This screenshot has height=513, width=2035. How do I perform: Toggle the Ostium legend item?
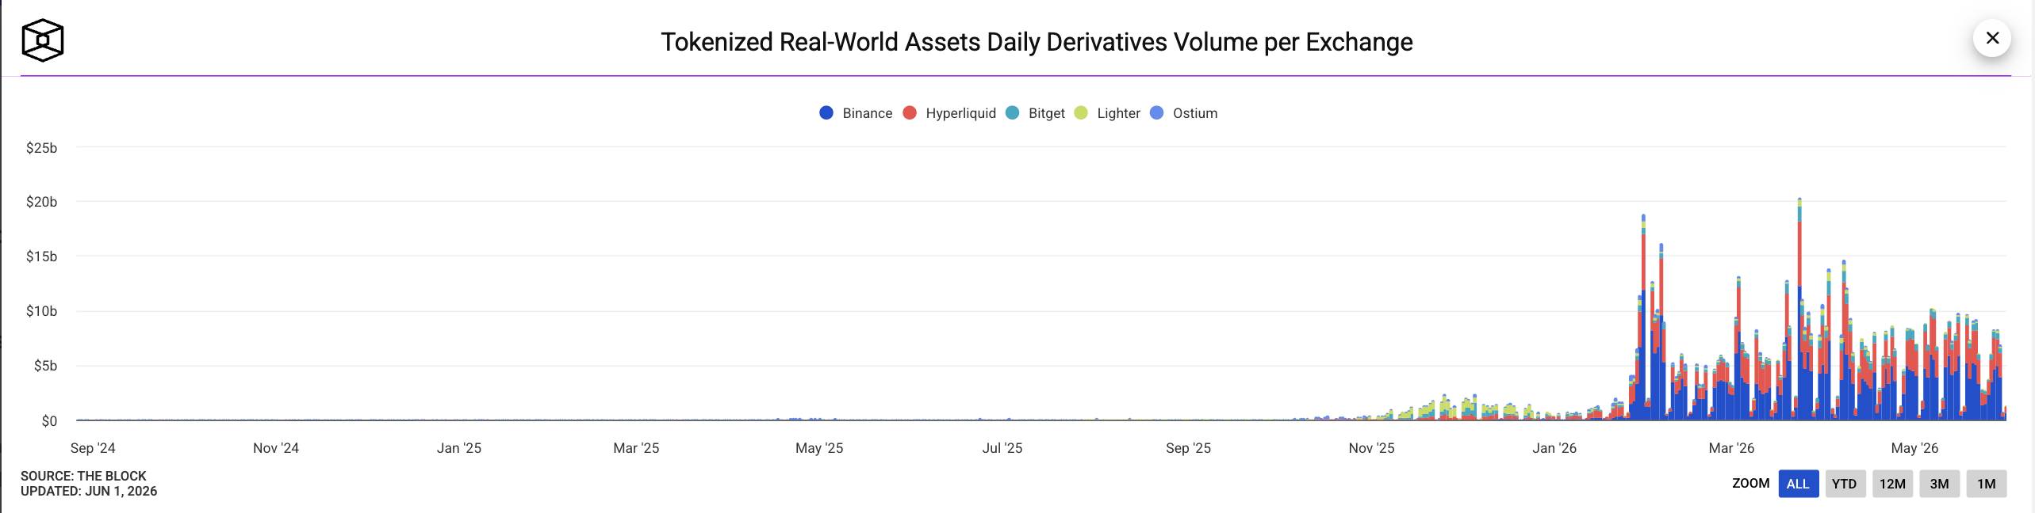point(1183,113)
